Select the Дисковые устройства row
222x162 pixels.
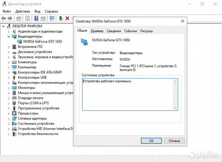pos(35,52)
